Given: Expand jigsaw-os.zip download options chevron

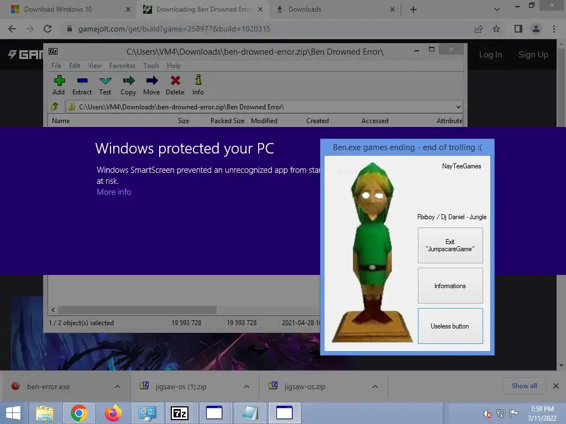Looking at the screenshot, I should click(x=375, y=386).
